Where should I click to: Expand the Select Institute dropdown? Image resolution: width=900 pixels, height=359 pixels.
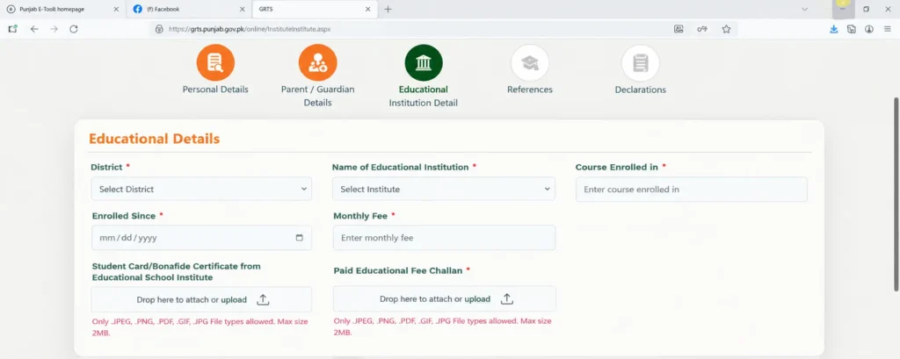(x=444, y=189)
